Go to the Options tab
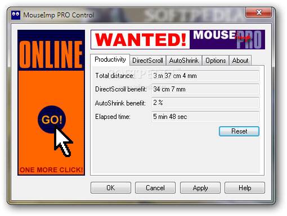Viewport: 287px width, 216px height. 216,61
